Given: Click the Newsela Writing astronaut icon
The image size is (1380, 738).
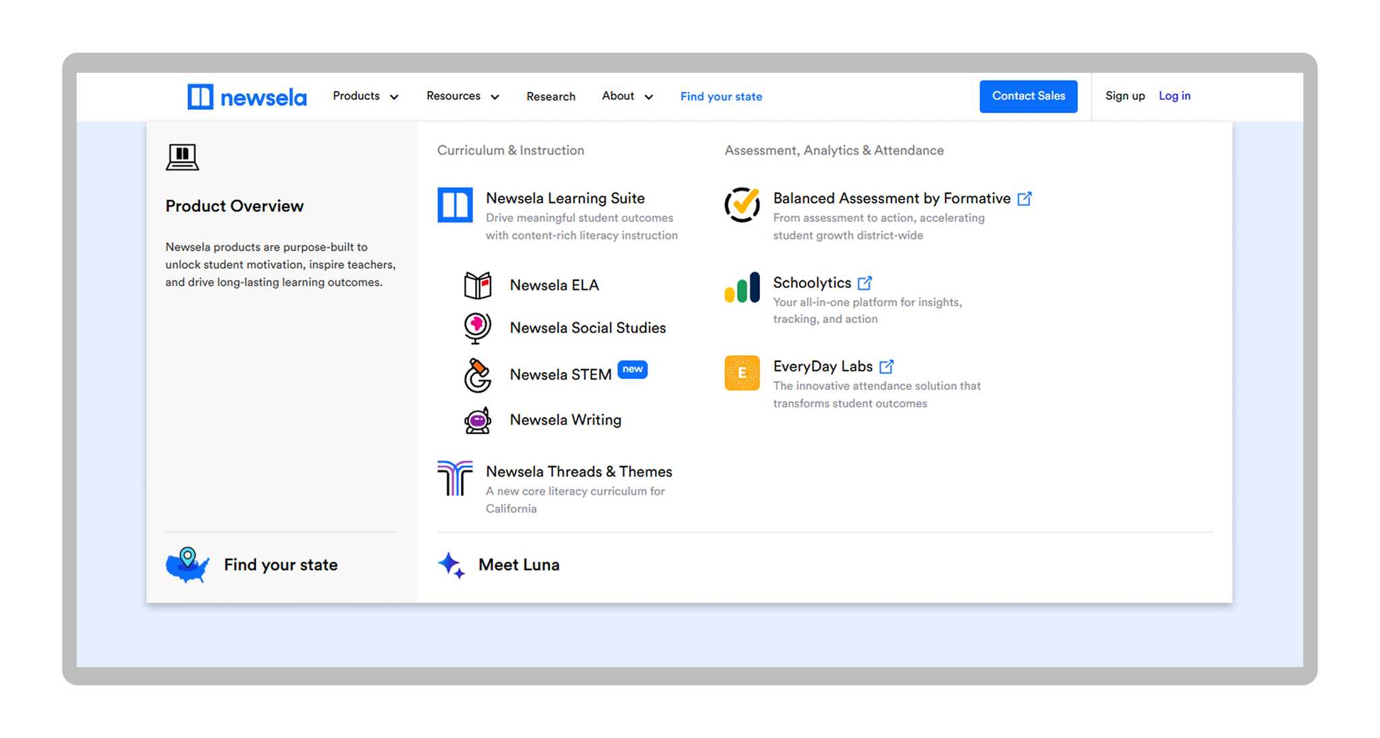Looking at the screenshot, I should click(478, 420).
